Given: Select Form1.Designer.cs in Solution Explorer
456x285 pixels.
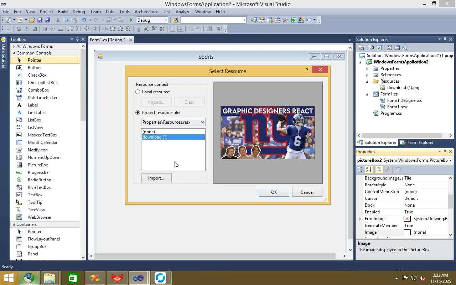Looking at the screenshot, I should coord(404,100).
